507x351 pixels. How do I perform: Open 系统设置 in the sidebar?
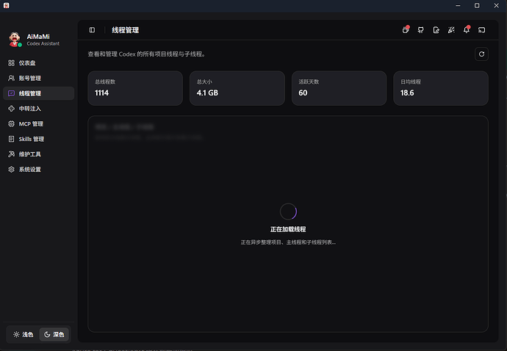coord(38,170)
